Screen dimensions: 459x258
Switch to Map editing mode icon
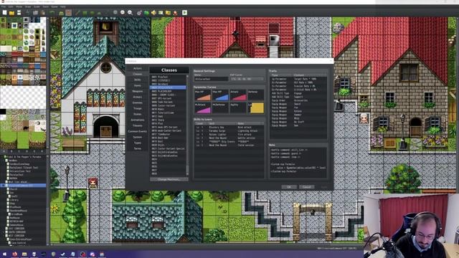tap(61, 13)
